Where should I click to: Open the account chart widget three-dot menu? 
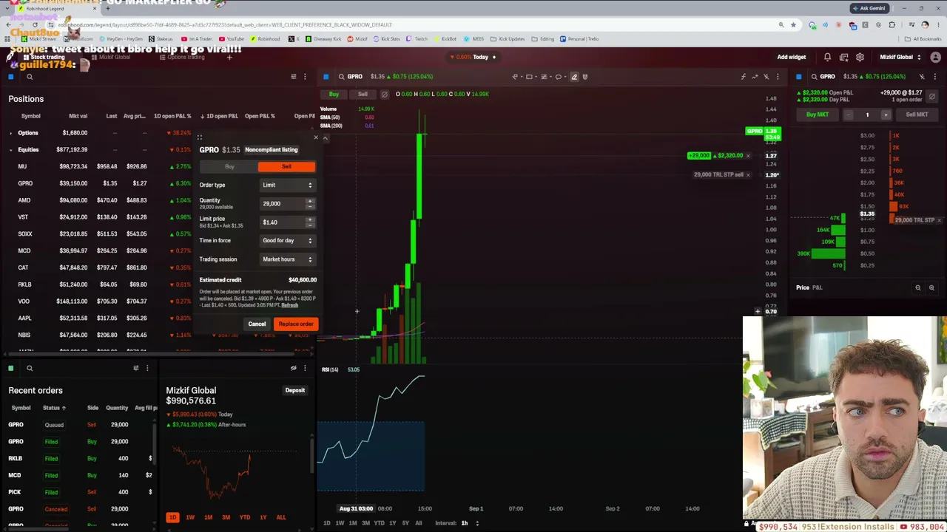tap(305, 368)
